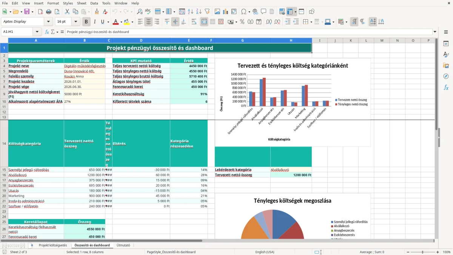The height and width of the screenshot is (255, 453).
Task: Open the underline style dropdown arrow
Action: pyautogui.click(x=108, y=22)
